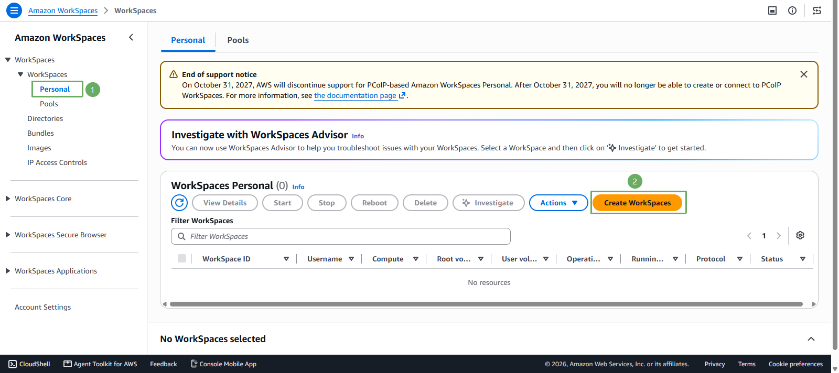This screenshot has height=373, width=839.
Task: Focus the Filter WorkSpaces search field
Action: click(x=341, y=236)
